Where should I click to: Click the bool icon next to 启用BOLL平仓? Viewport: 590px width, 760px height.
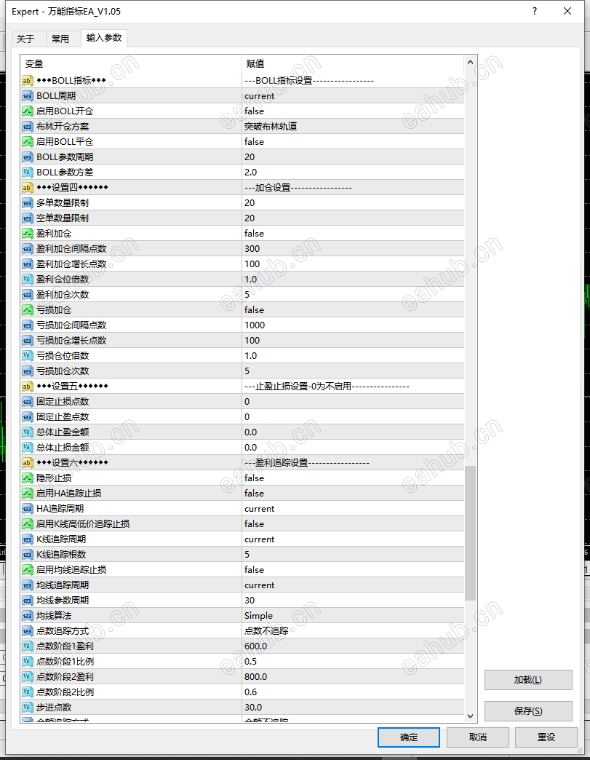[x=28, y=141]
